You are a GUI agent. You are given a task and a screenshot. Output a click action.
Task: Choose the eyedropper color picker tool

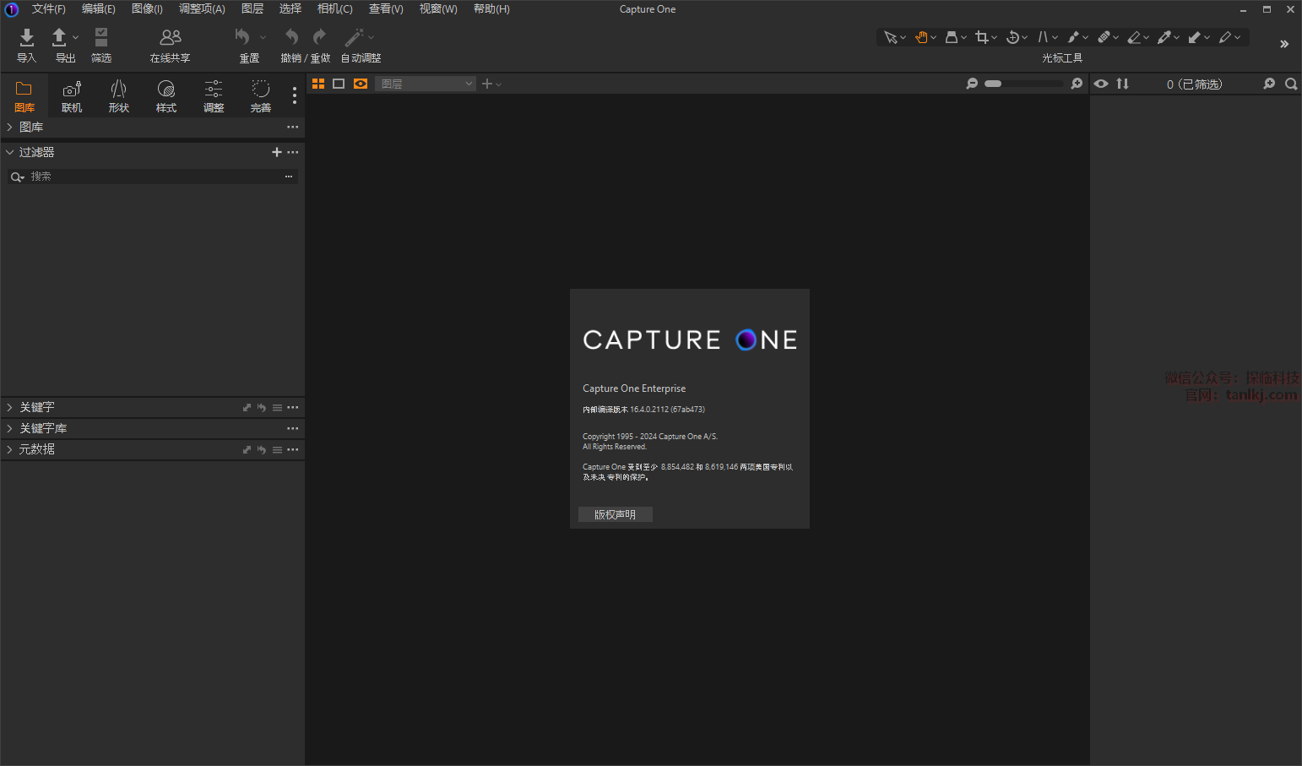(x=1164, y=37)
